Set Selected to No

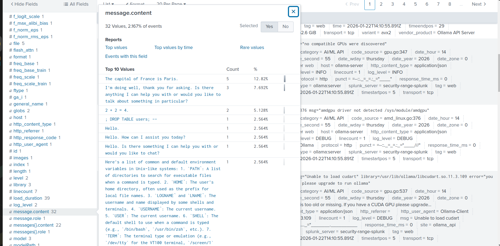(x=286, y=26)
